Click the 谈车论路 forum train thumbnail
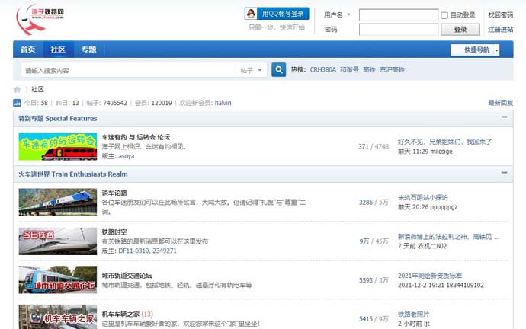The height and width of the screenshot is (329, 526). 58,202
